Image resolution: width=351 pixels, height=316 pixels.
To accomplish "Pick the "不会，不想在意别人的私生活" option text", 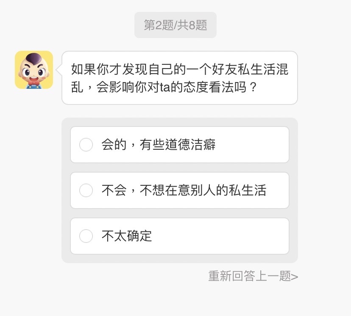I will (x=184, y=190).
